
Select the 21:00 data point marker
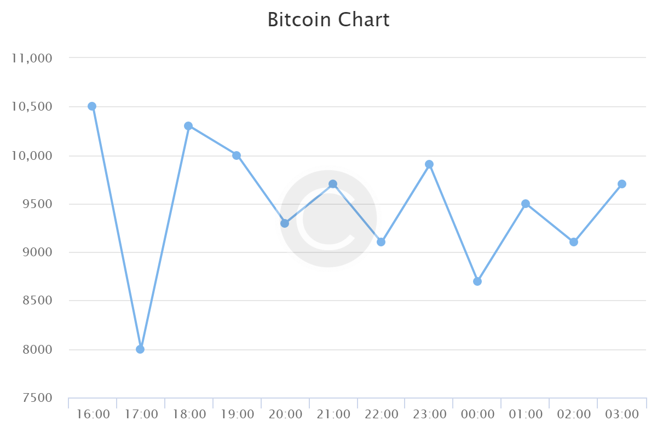tap(333, 184)
